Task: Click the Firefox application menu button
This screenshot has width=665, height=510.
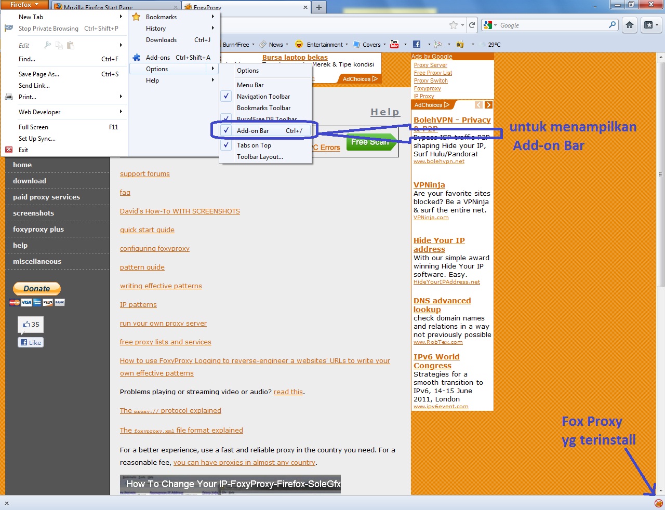Action: [25, 5]
